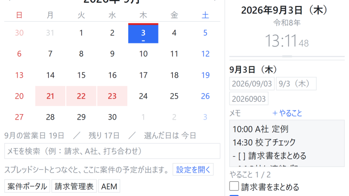The image size is (349, 196).
Task: Select Sunday September 6
Action: (x=19, y=54)
